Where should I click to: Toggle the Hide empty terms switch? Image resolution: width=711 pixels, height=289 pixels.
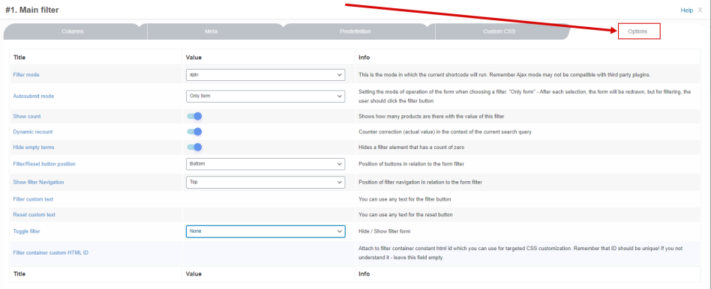click(194, 147)
